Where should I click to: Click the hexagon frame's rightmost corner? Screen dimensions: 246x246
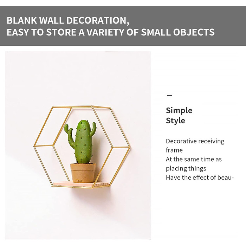130,148
